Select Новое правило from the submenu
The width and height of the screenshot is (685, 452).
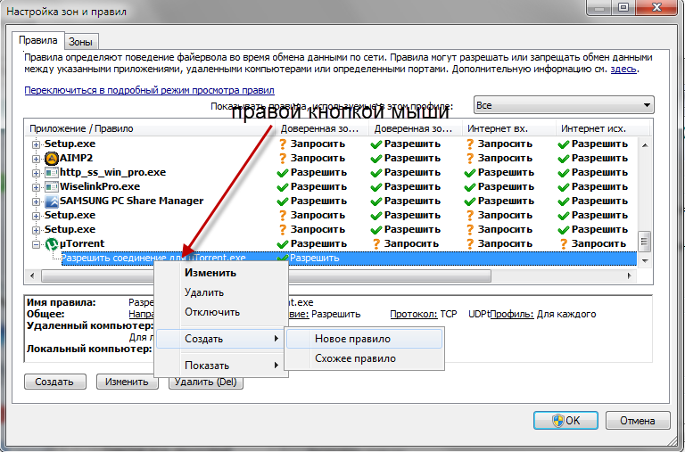351,339
